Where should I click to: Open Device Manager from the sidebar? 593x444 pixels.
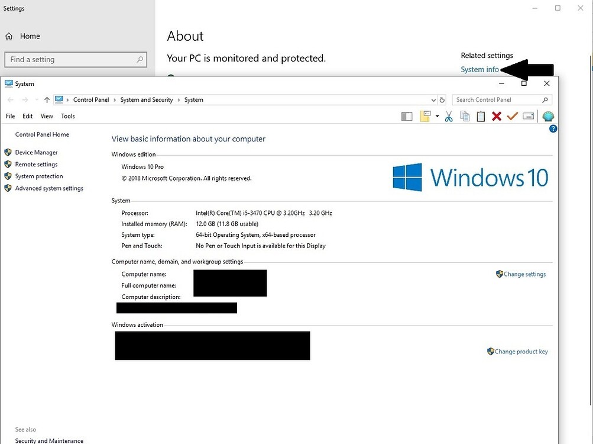[35, 152]
